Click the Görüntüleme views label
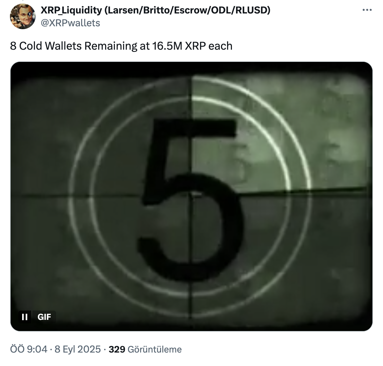Screen dimensions: 383x366 [155, 349]
